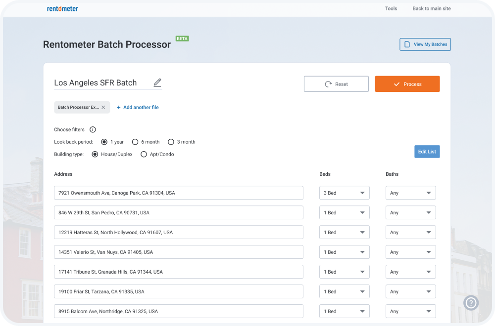This screenshot has width=495, height=326.
Task: Select the 6 month look back period
Action: (135, 142)
